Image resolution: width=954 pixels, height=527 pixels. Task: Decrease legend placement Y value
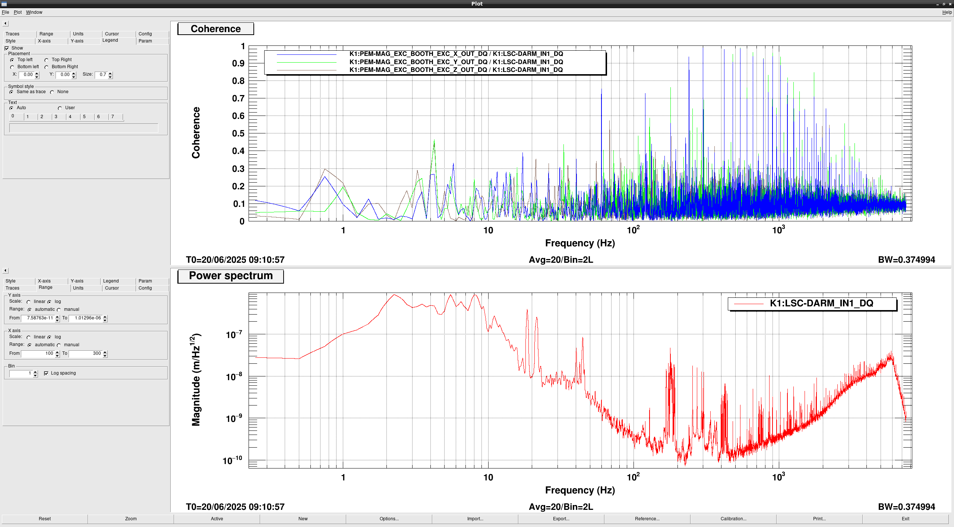(x=74, y=77)
